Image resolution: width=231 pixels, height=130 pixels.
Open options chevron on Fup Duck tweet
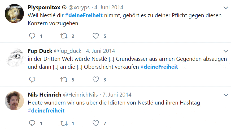click(x=226, y=51)
